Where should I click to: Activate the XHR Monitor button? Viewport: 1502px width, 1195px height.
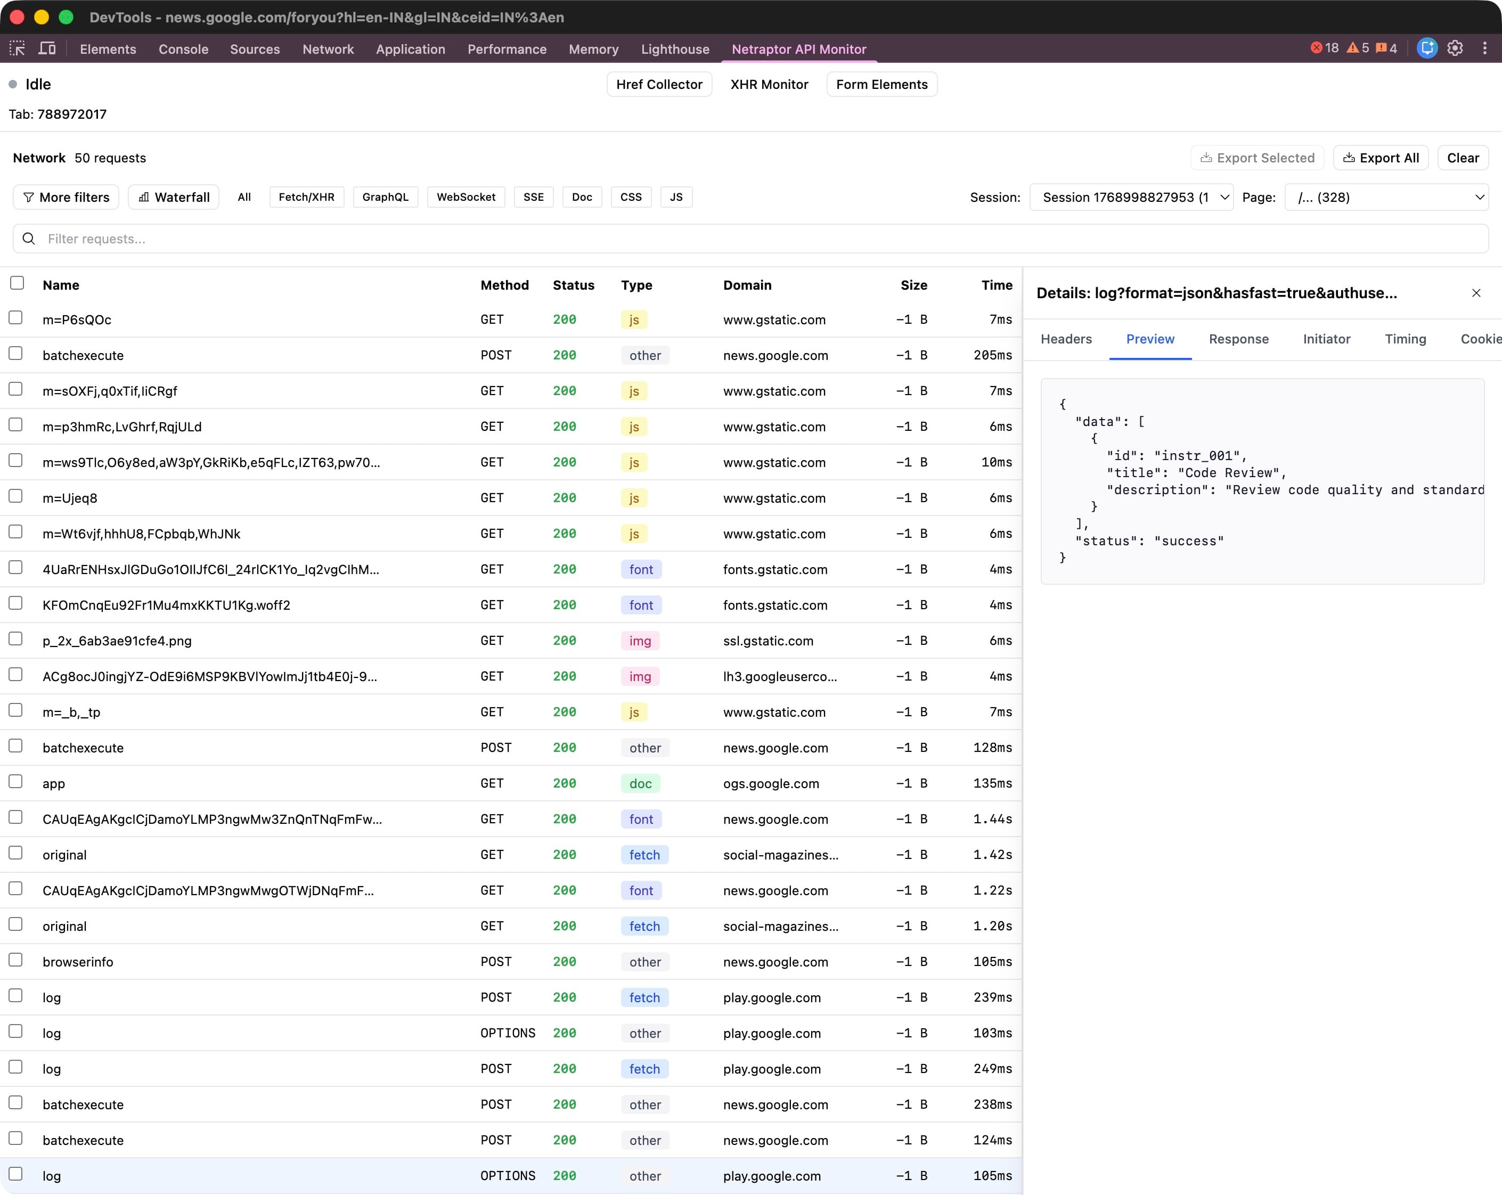[769, 84]
